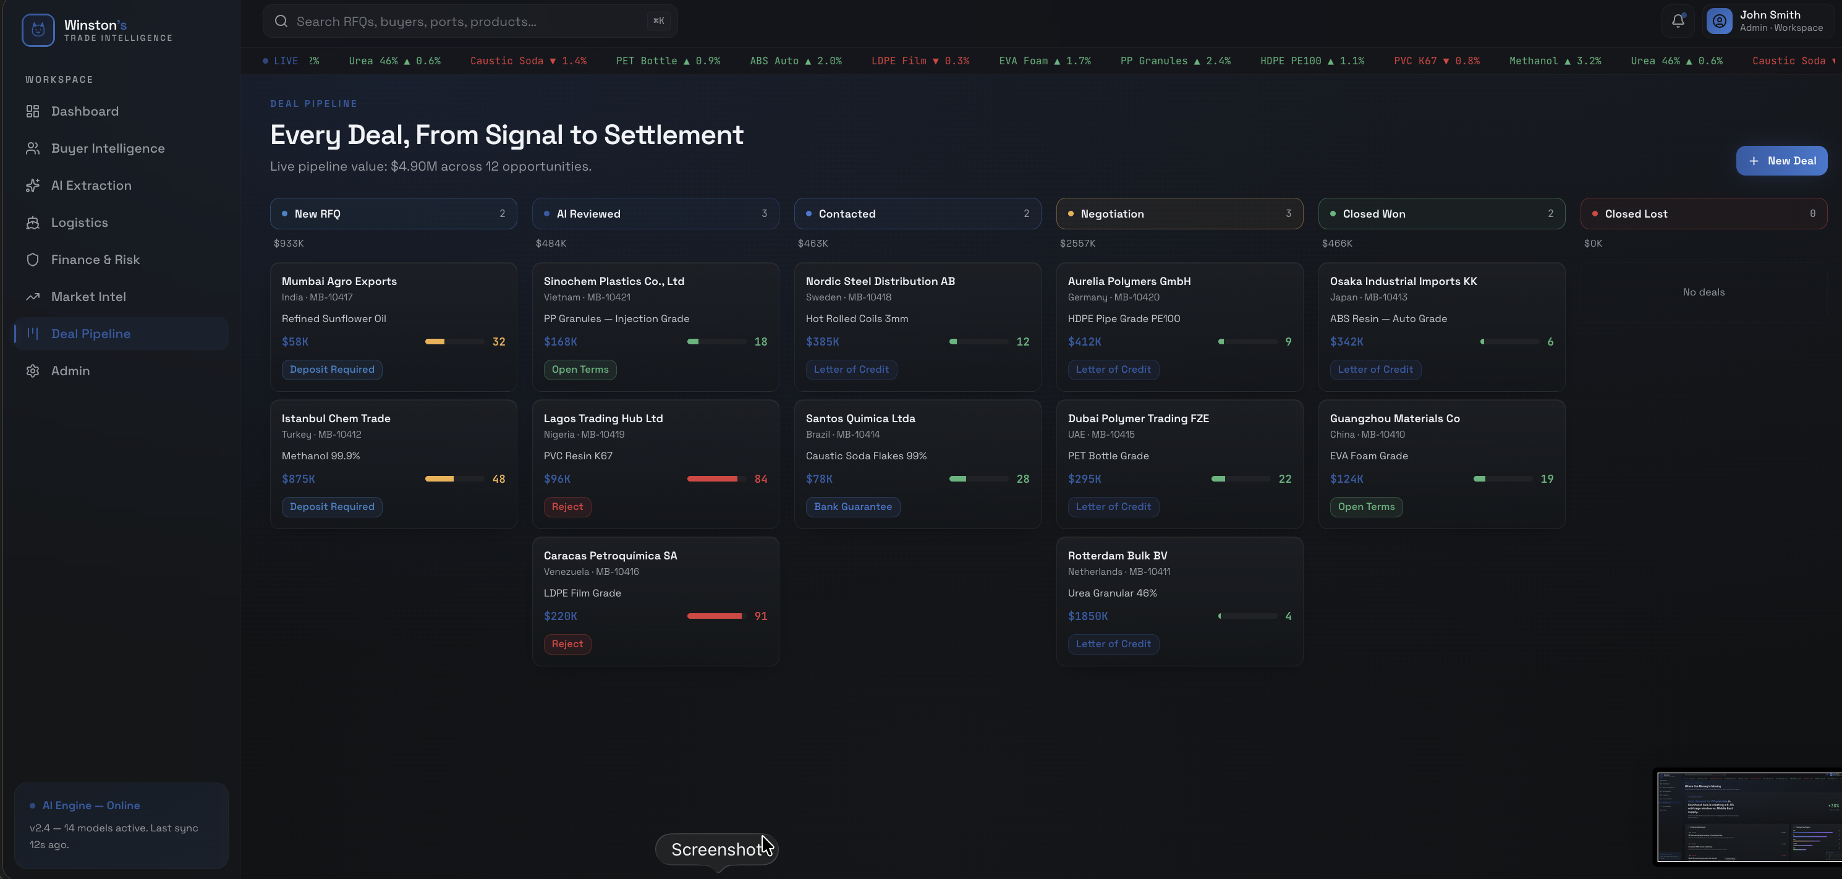Click the AI Extraction sparkle icon
This screenshot has width=1842, height=879.
coord(32,185)
